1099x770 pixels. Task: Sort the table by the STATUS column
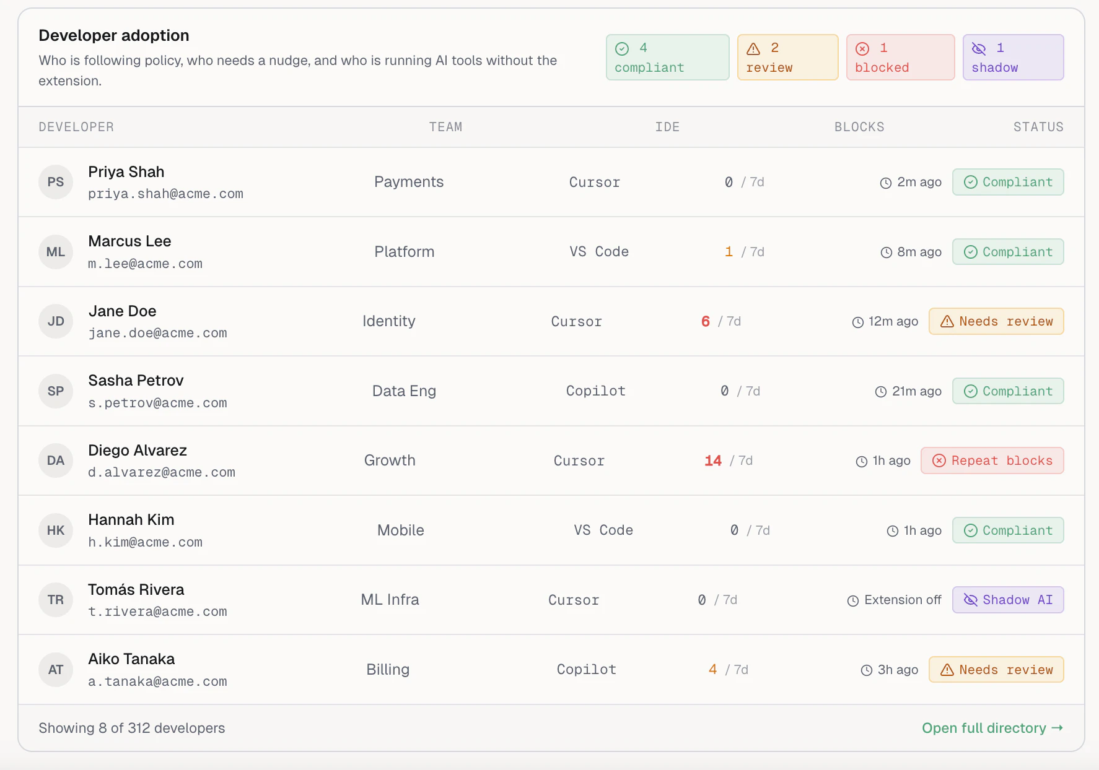(1038, 127)
